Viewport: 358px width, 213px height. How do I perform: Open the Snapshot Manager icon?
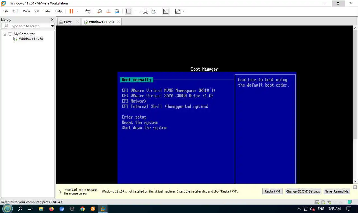click(x=117, y=11)
